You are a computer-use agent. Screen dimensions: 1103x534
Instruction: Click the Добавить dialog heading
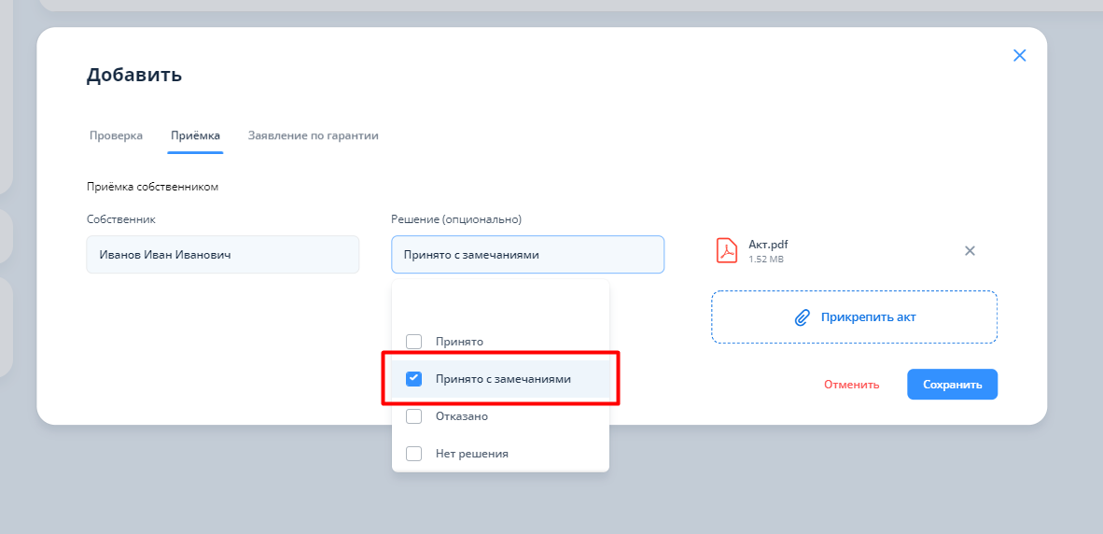pyautogui.click(x=134, y=75)
